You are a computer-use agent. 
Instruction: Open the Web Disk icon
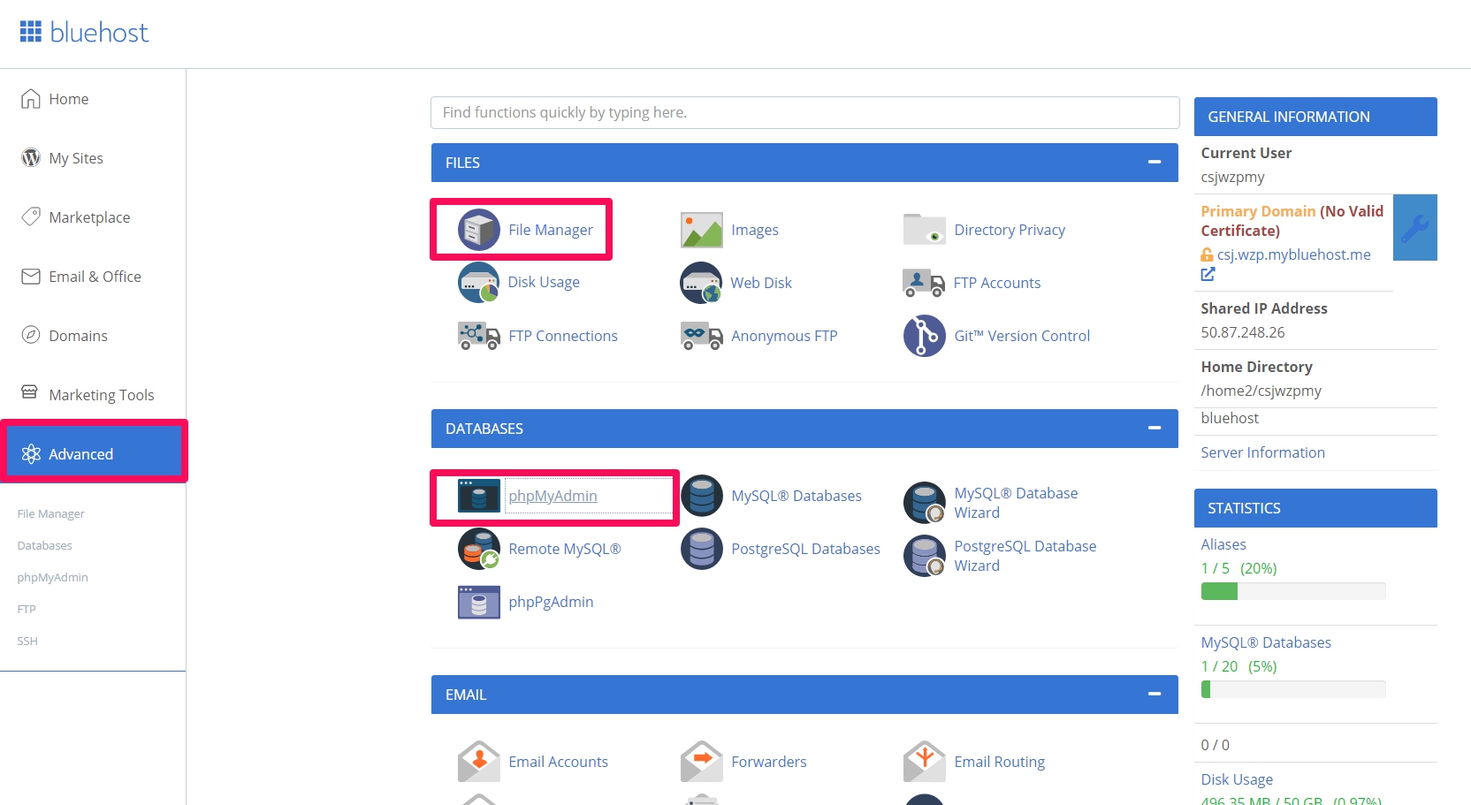click(x=702, y=283)
